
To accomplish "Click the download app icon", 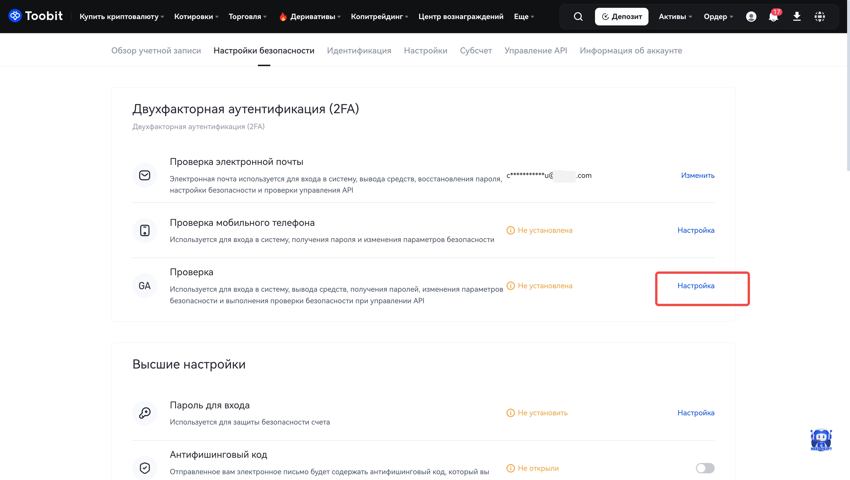I will pos(797,16).
